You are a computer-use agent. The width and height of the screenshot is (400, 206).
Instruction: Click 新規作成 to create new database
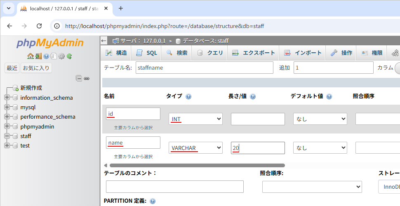[x=31, y=88]
